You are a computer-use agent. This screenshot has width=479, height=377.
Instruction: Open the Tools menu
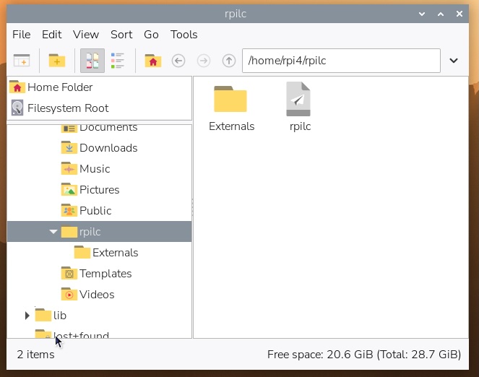point(184,35)
